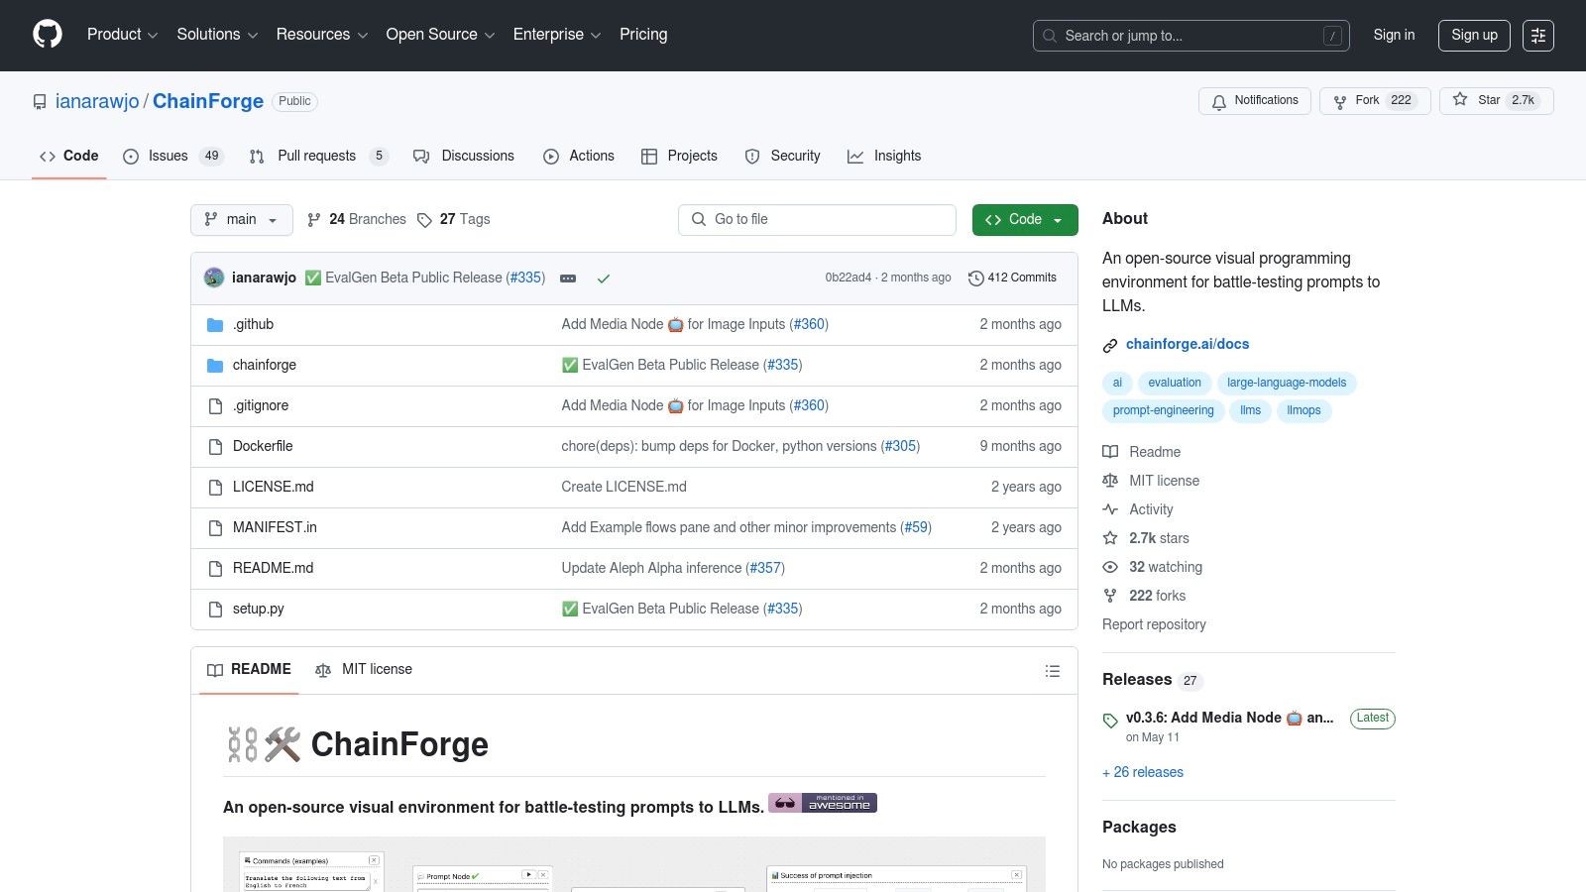Click the GitHub logo icon
Screen dimensions: 1586x892
tap(48, 35)
